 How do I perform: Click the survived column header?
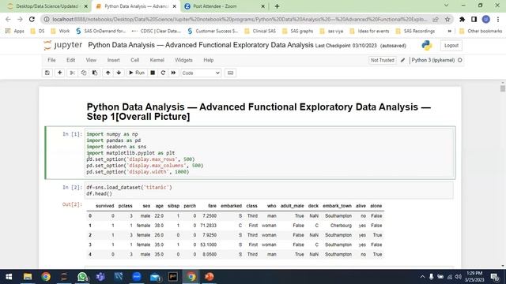105,206
